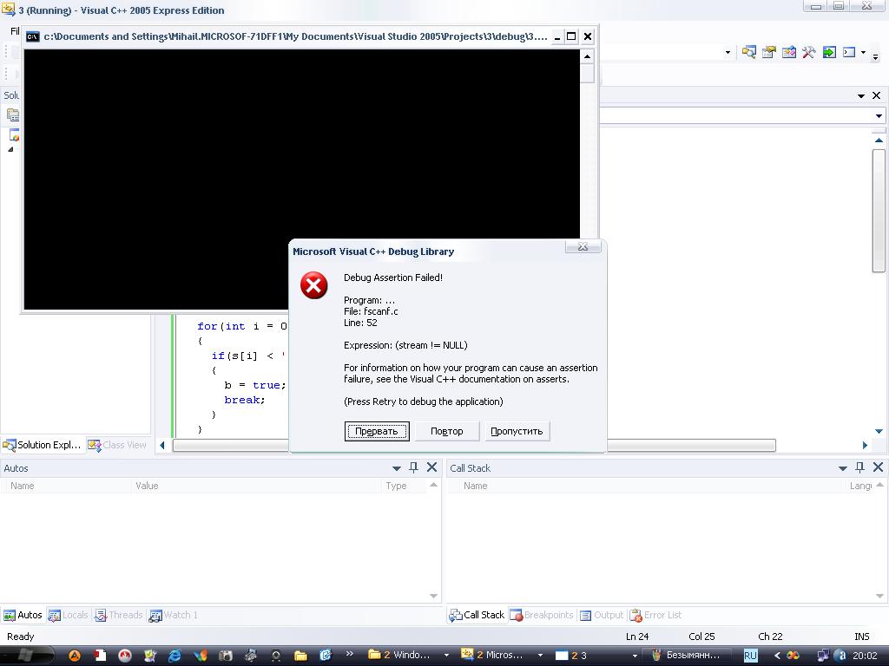Click Повтор (Retry) to debug
This screenshot has width=889, height=666.
pyautogui.click(x=447, y=431)
